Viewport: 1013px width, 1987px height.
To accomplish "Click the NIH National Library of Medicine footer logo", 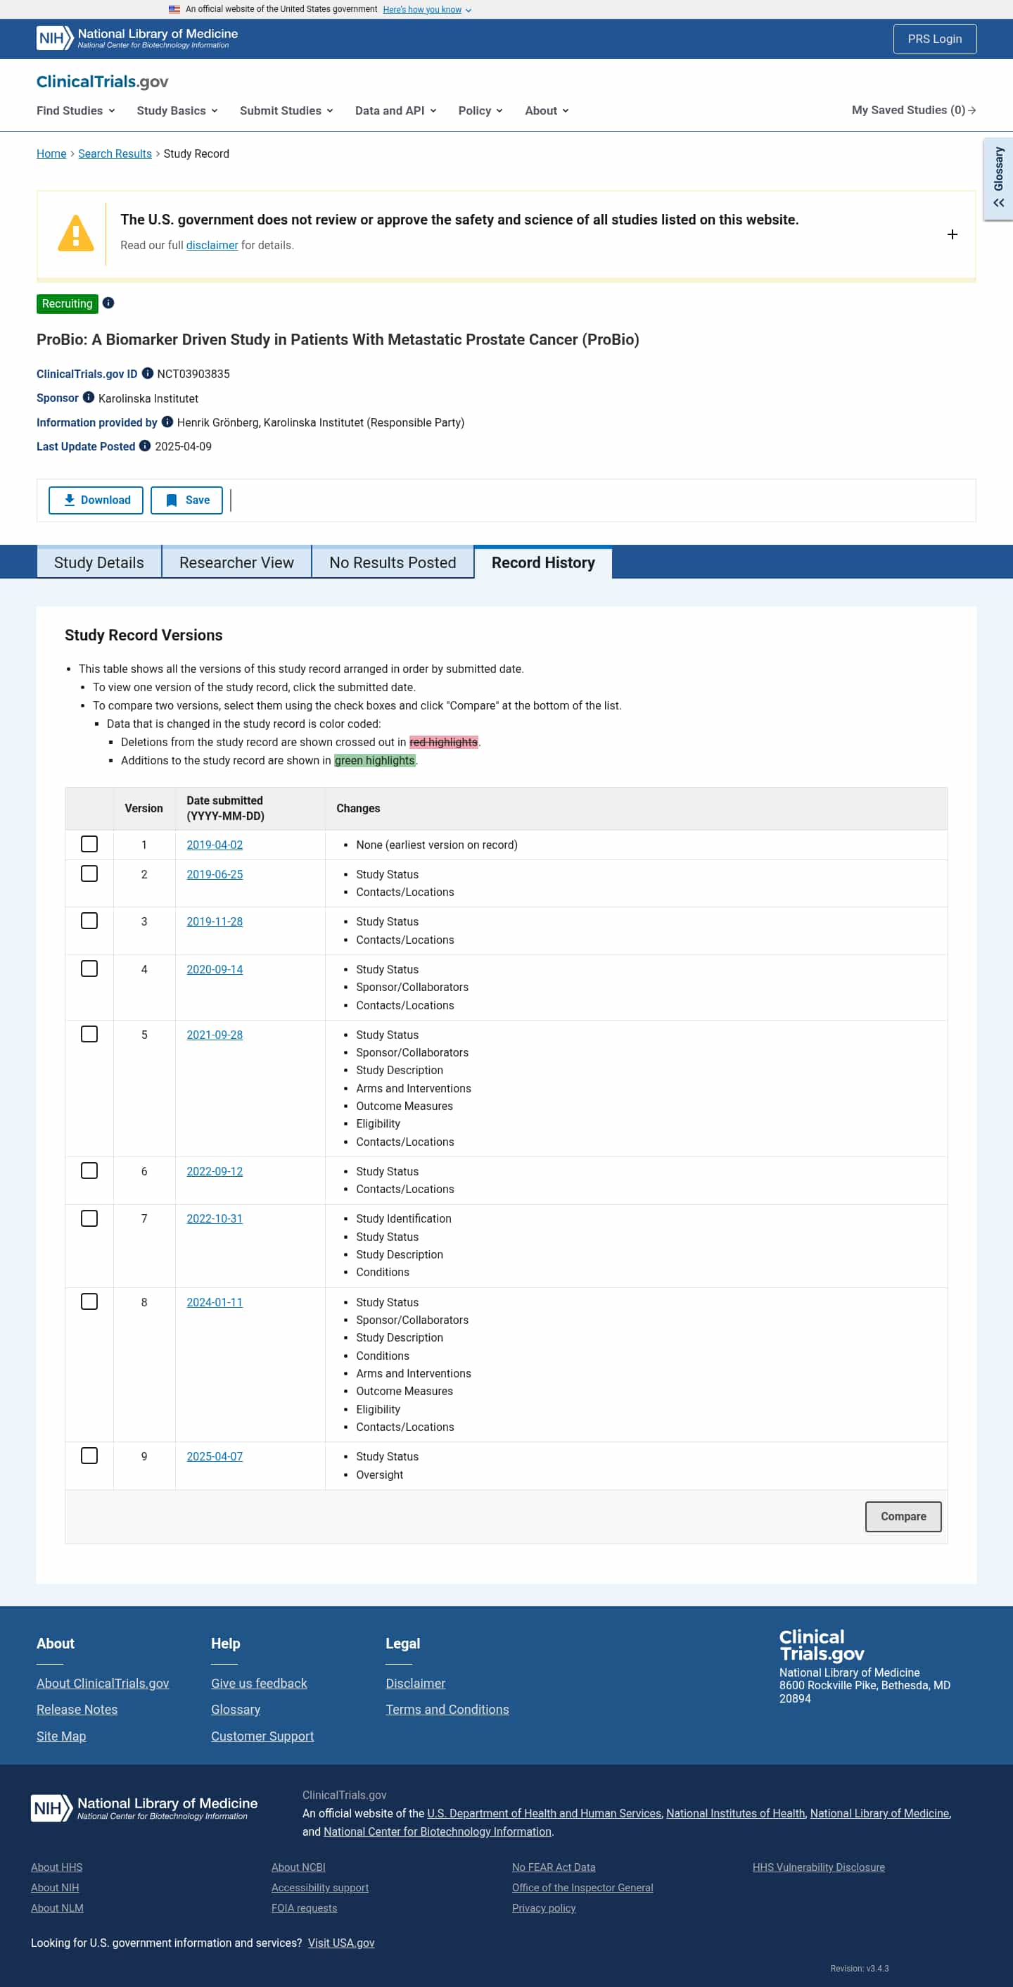I will [144, 1808].
